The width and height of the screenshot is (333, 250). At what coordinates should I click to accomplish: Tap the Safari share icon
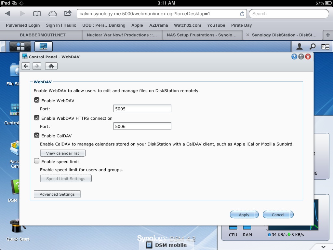(68, 13)
